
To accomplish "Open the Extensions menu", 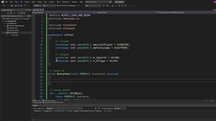I will click(x=66, y=2).
